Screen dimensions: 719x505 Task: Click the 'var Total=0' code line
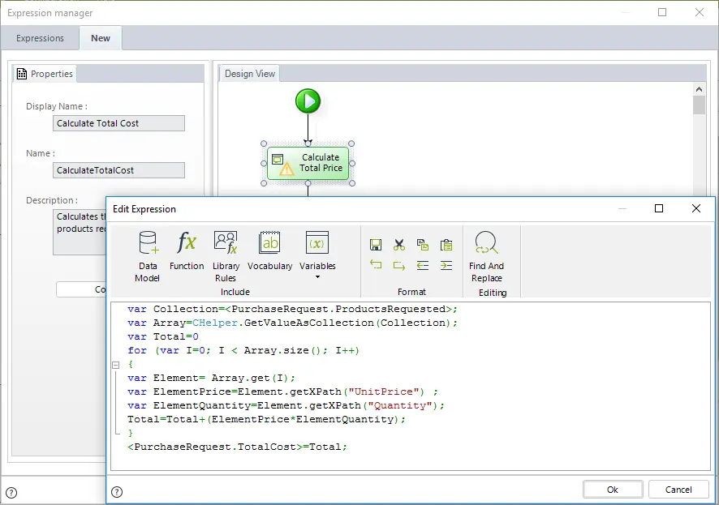(163, 337)
